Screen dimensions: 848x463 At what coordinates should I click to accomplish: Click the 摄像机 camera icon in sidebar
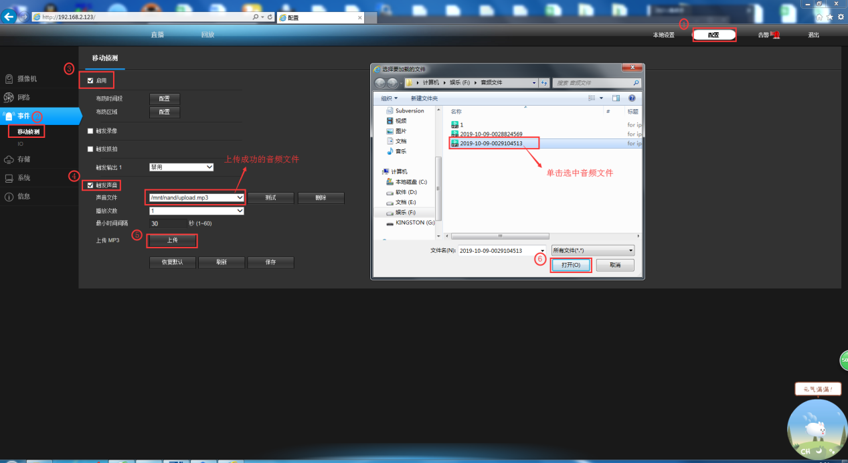coord(9,79)
